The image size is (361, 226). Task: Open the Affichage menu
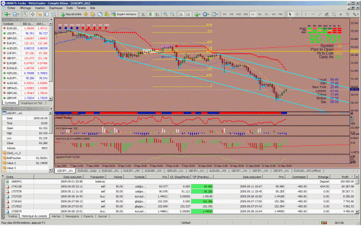click(x=25, y=8)
